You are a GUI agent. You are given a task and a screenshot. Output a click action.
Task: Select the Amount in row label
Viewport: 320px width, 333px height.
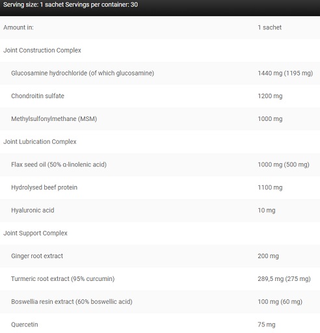18,27
